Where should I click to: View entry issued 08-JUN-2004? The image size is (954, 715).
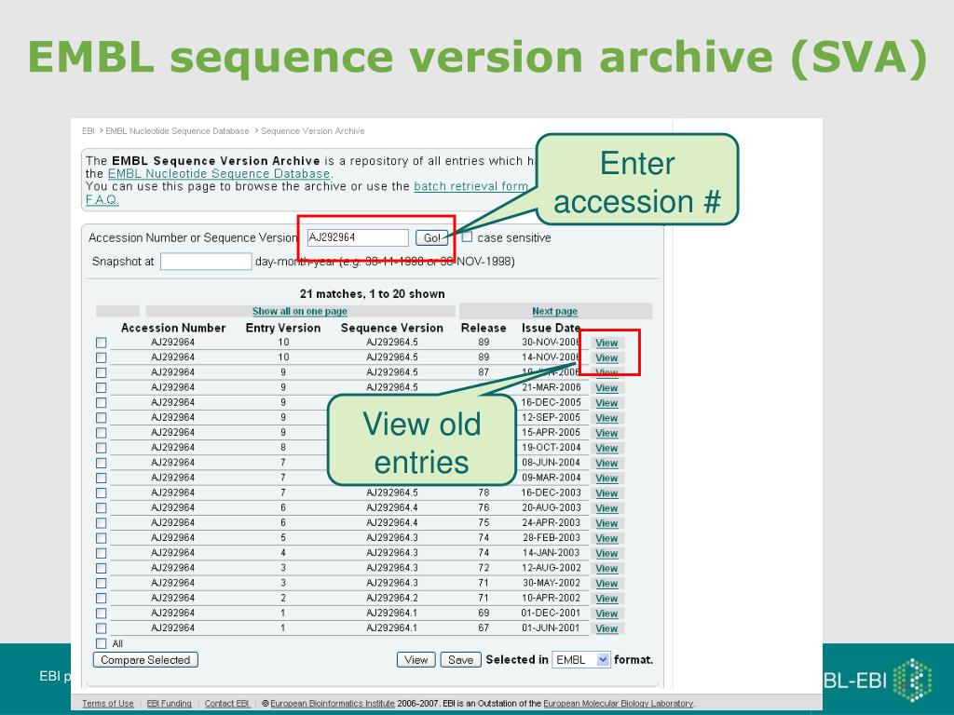click(606, 464)
